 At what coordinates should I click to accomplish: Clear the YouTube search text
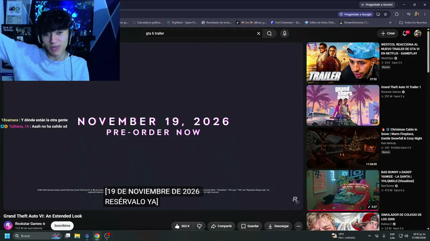[259, 33]
